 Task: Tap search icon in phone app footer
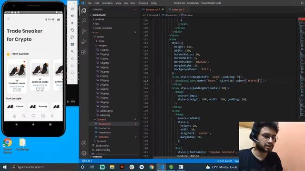24,116
